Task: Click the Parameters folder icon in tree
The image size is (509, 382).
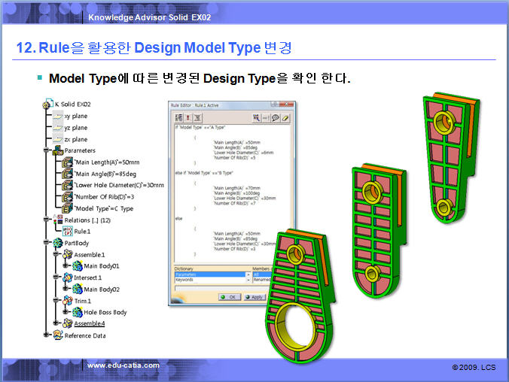Action: 57,150
